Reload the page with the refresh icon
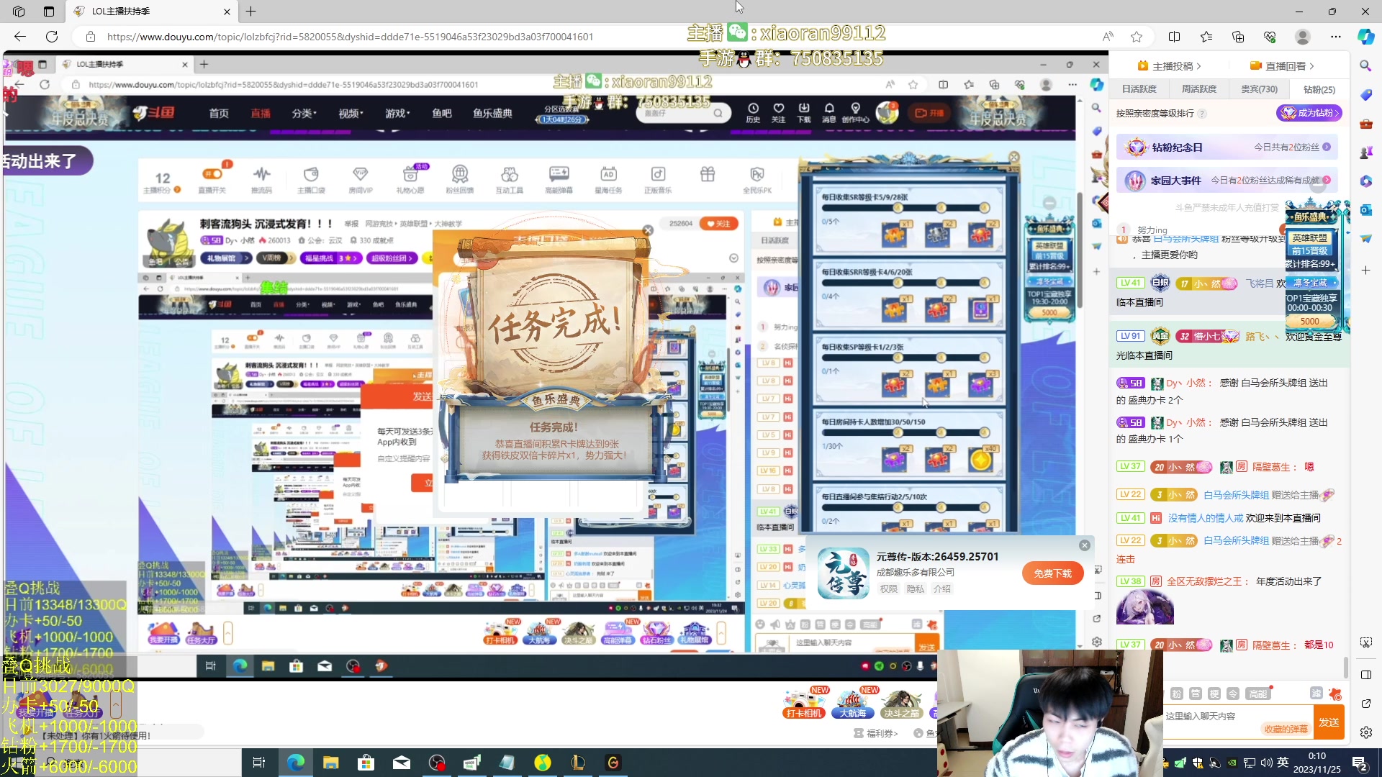This screenshot has height=777, width=1382. pos(52,37)
